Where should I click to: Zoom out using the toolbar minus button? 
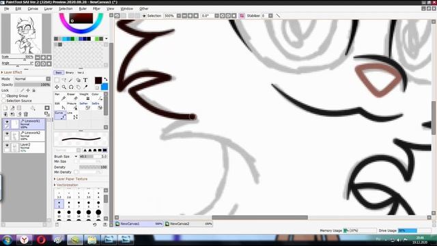184,16
